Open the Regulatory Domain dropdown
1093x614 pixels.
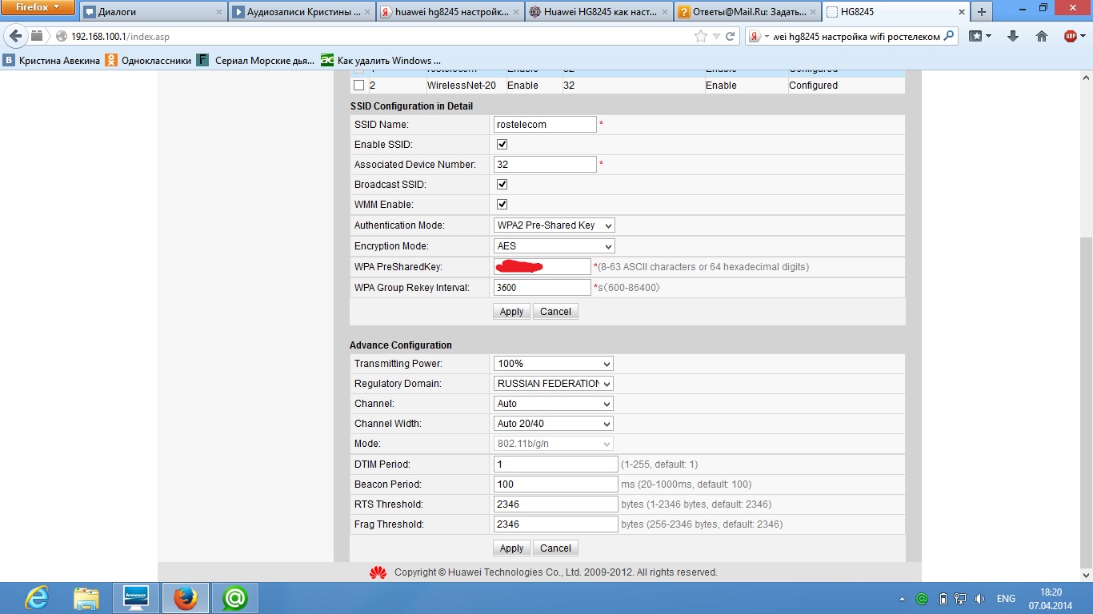click(x=554, y=384)
